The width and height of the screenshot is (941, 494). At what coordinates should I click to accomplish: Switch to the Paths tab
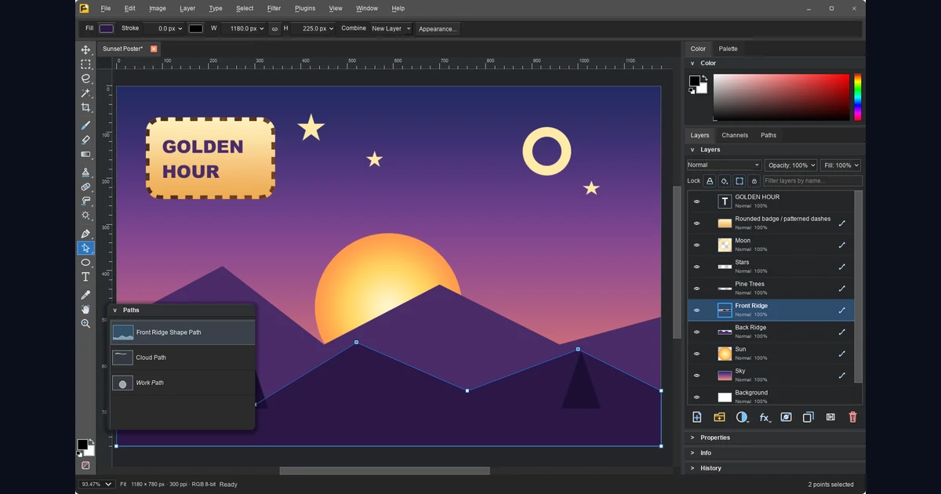click(768, 135)
